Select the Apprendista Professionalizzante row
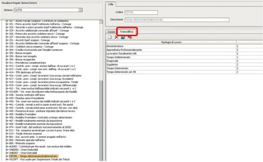 pyautogui.click(x=184, y=50)
